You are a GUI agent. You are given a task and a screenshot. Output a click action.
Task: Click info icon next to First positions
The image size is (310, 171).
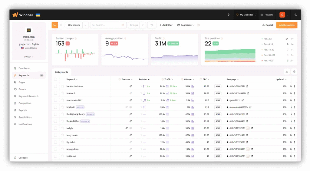pyautogui.click(x=222, y=38)
